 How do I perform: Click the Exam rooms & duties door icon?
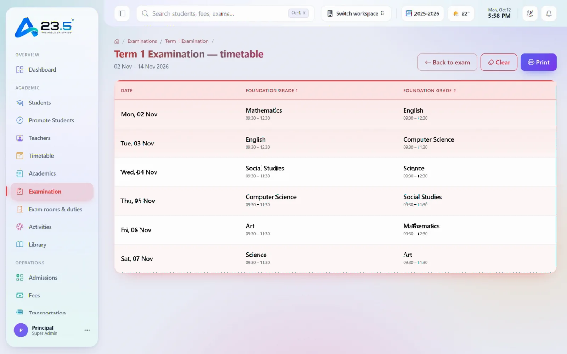pos(20,209)
